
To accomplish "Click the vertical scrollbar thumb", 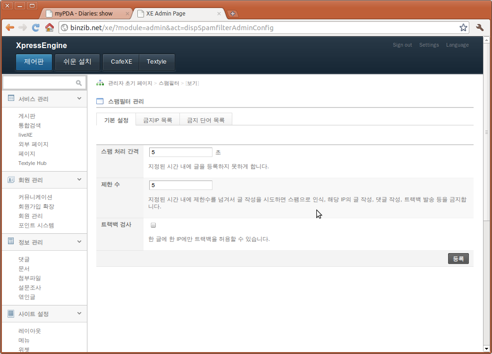I will tap(486, 132).
